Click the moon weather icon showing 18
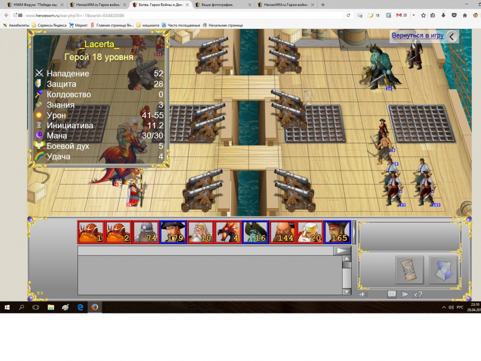Image resolution: width=481 pixels, height=361 pixels. (374, 15)
